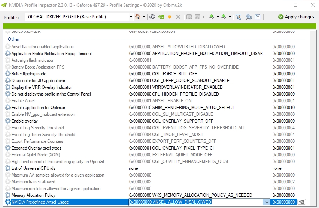319x208 pixels.
Task: Click the green NVIDIA logo restore-defaults icon
Action: coord(161,17)
